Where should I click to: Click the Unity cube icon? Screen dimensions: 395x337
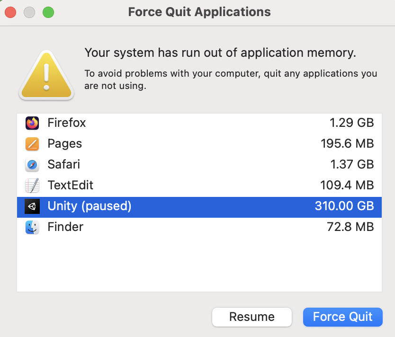click(32, 206)
